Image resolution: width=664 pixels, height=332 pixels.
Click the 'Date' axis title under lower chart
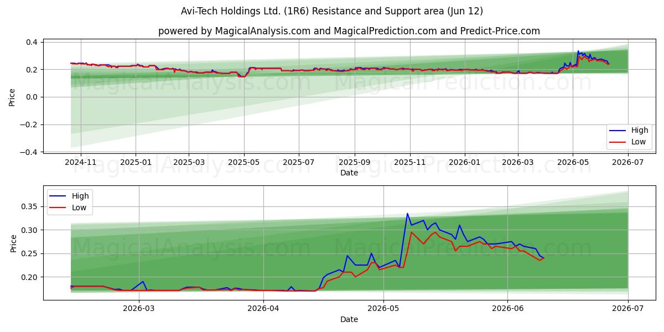coord(349,319)
